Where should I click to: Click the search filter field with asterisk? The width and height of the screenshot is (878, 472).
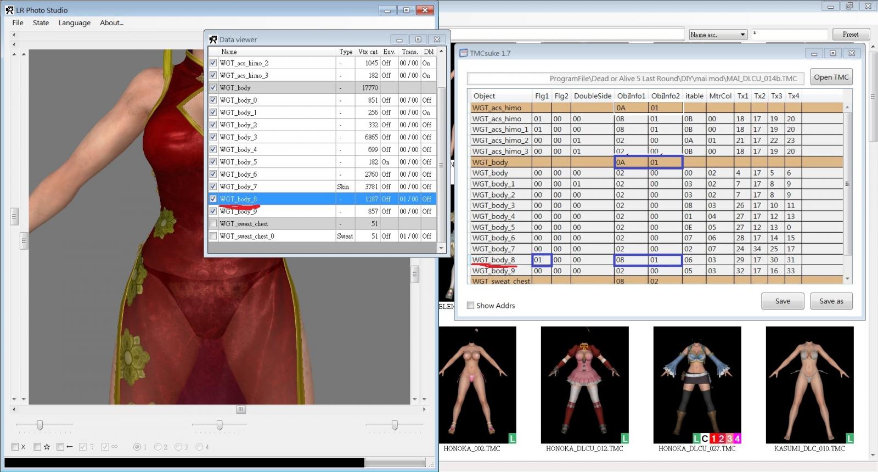[x=789, y=34]
